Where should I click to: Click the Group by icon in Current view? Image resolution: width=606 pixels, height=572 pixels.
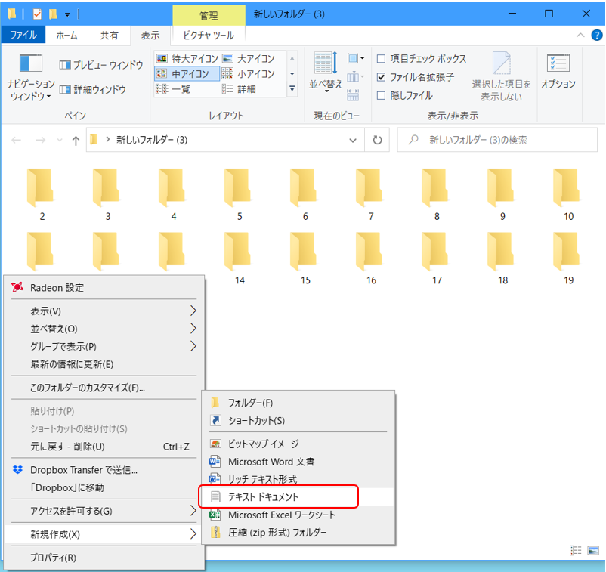356,59
